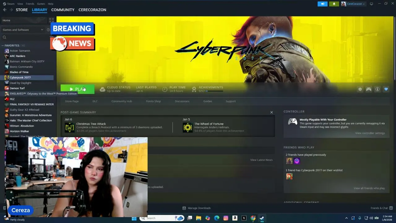Viewport: 396px width, 223px height.
Task: Open the Games menu
Action: (x=41, y=4)
